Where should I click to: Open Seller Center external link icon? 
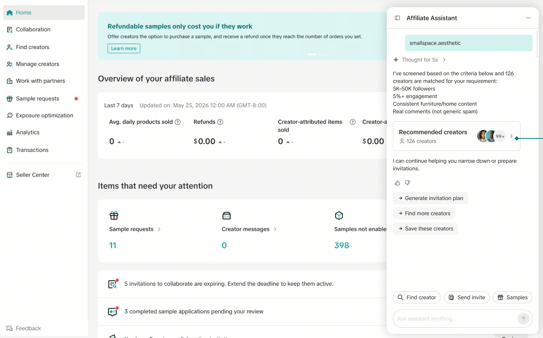78,175
